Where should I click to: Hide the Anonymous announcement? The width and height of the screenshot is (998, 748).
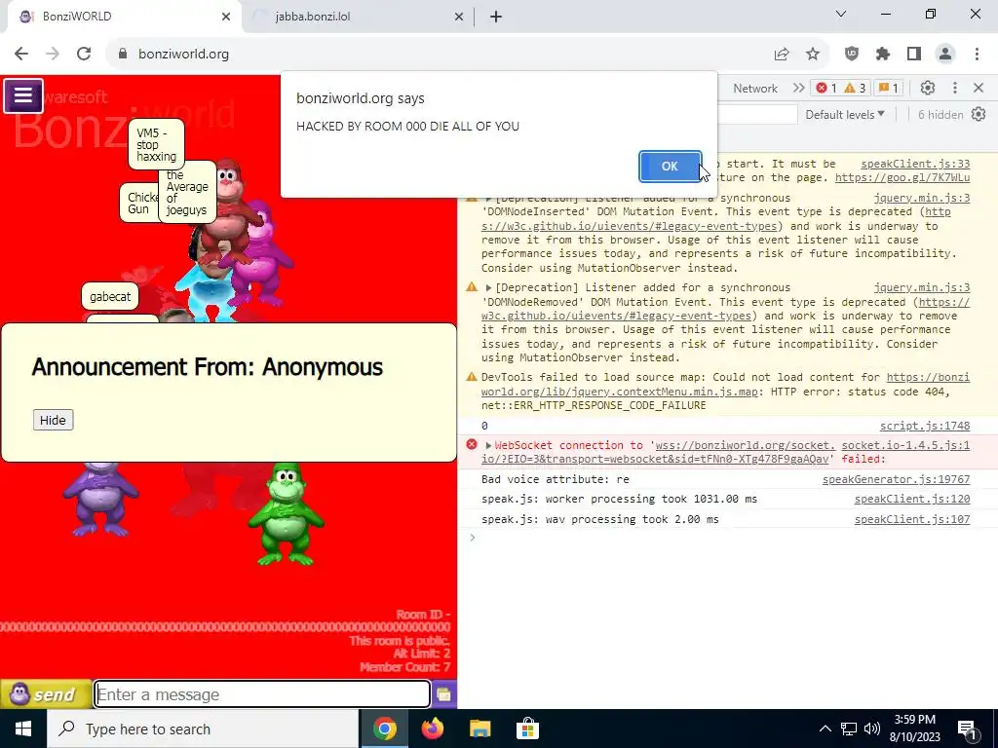click(x=53, y=420)
